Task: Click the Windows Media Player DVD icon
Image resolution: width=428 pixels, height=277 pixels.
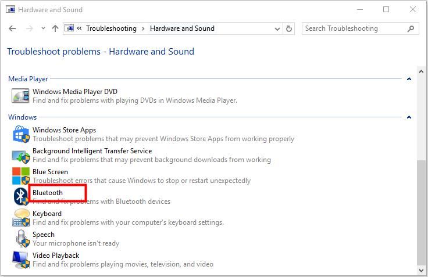Action: (21, 96)
